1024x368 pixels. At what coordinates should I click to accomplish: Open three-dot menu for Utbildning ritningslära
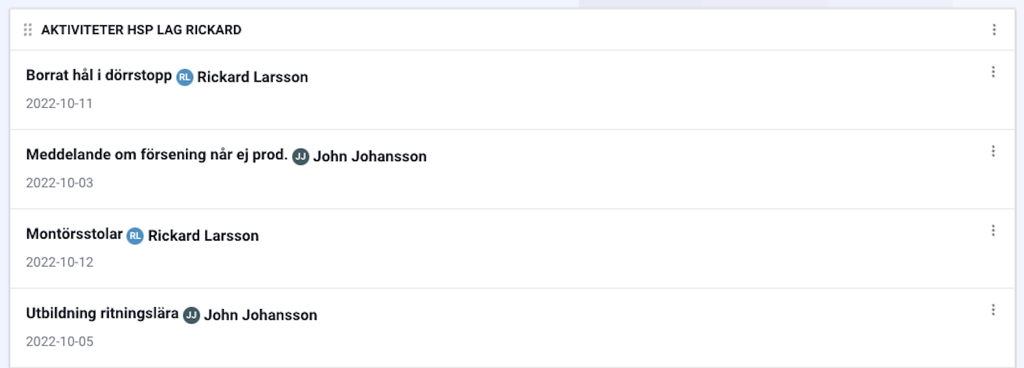[993, 310]
